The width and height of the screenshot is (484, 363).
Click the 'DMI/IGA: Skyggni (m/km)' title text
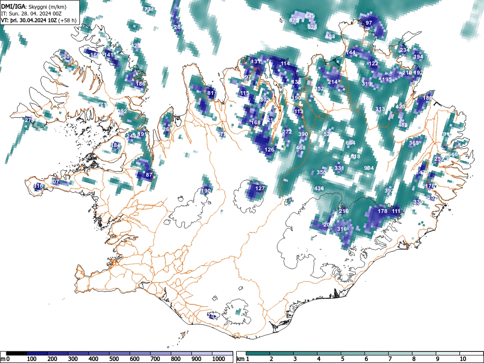pyautogui.click(x=34, y=6)
